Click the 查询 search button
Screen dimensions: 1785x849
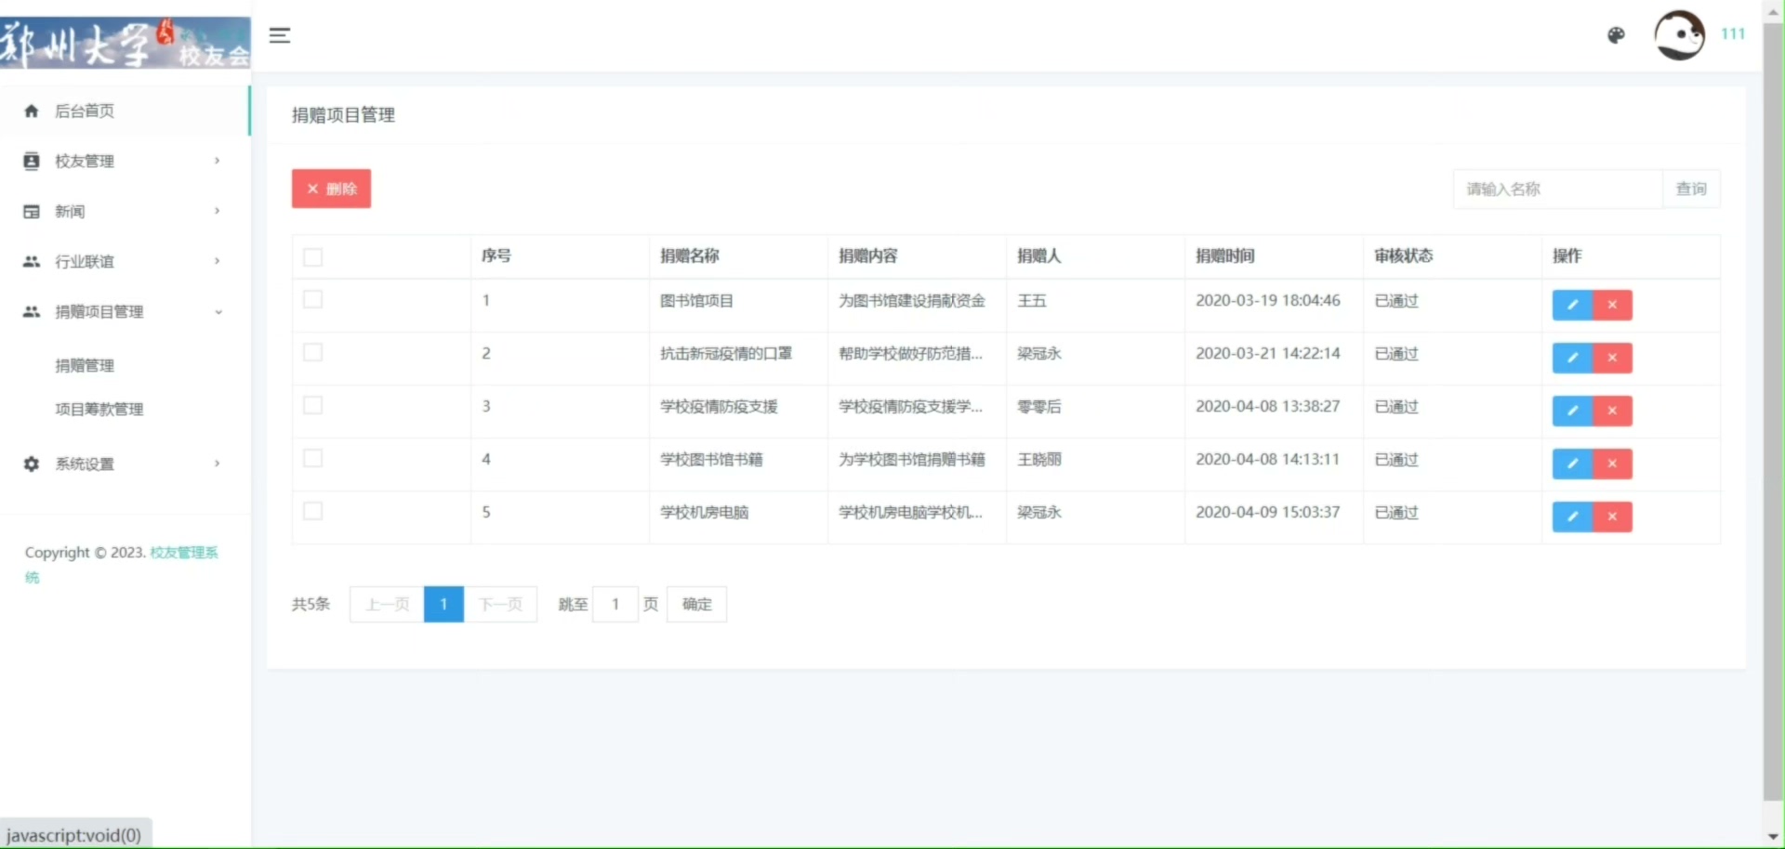point(1691,189)
